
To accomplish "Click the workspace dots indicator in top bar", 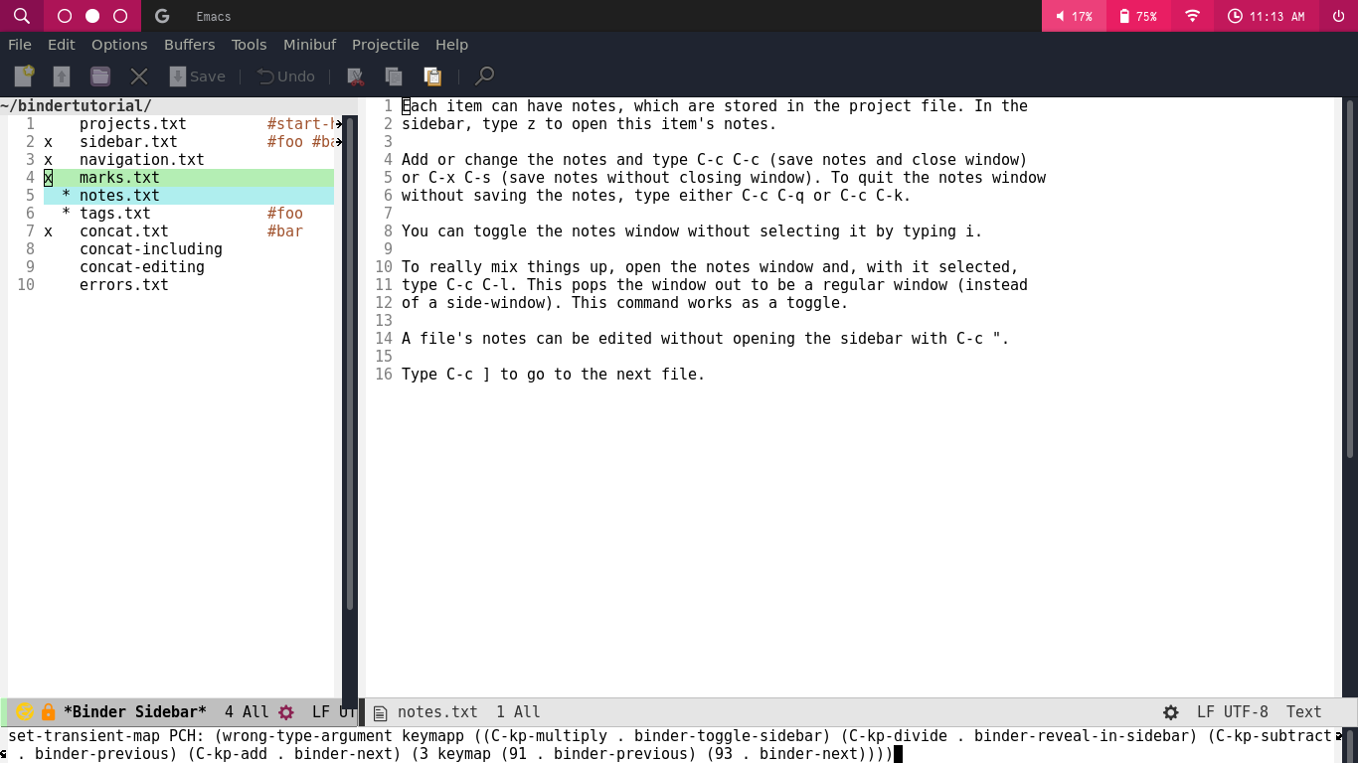I will pos(92,16).
